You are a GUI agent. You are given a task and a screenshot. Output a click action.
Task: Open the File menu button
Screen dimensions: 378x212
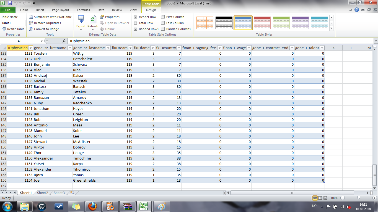coord(8,10)
